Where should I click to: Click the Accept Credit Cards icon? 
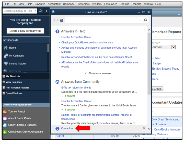tap(5, 118)
